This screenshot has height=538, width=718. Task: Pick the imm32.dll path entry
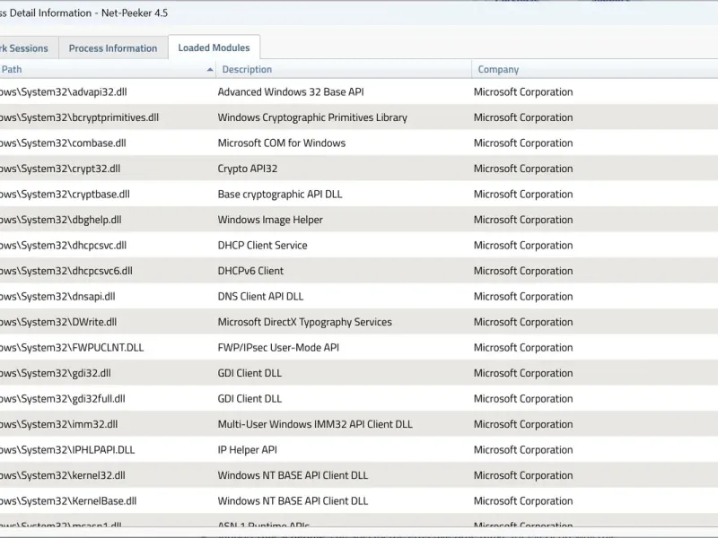click(58, 425)
